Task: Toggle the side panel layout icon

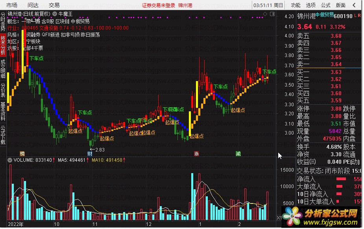Action: click(x=272, y=14)
